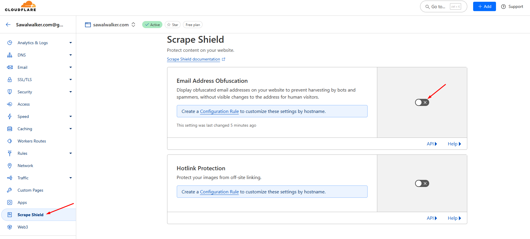Expand the Security submenu arrow

click(71, 92)
